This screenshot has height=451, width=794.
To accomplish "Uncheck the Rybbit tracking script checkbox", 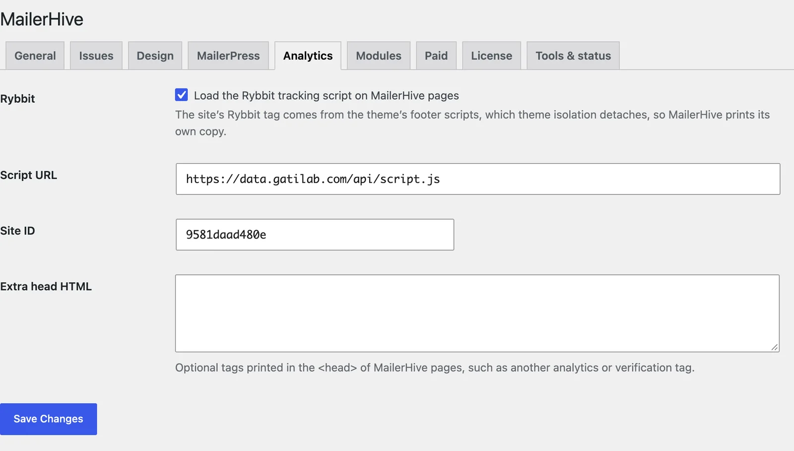I will click(182, 95).
